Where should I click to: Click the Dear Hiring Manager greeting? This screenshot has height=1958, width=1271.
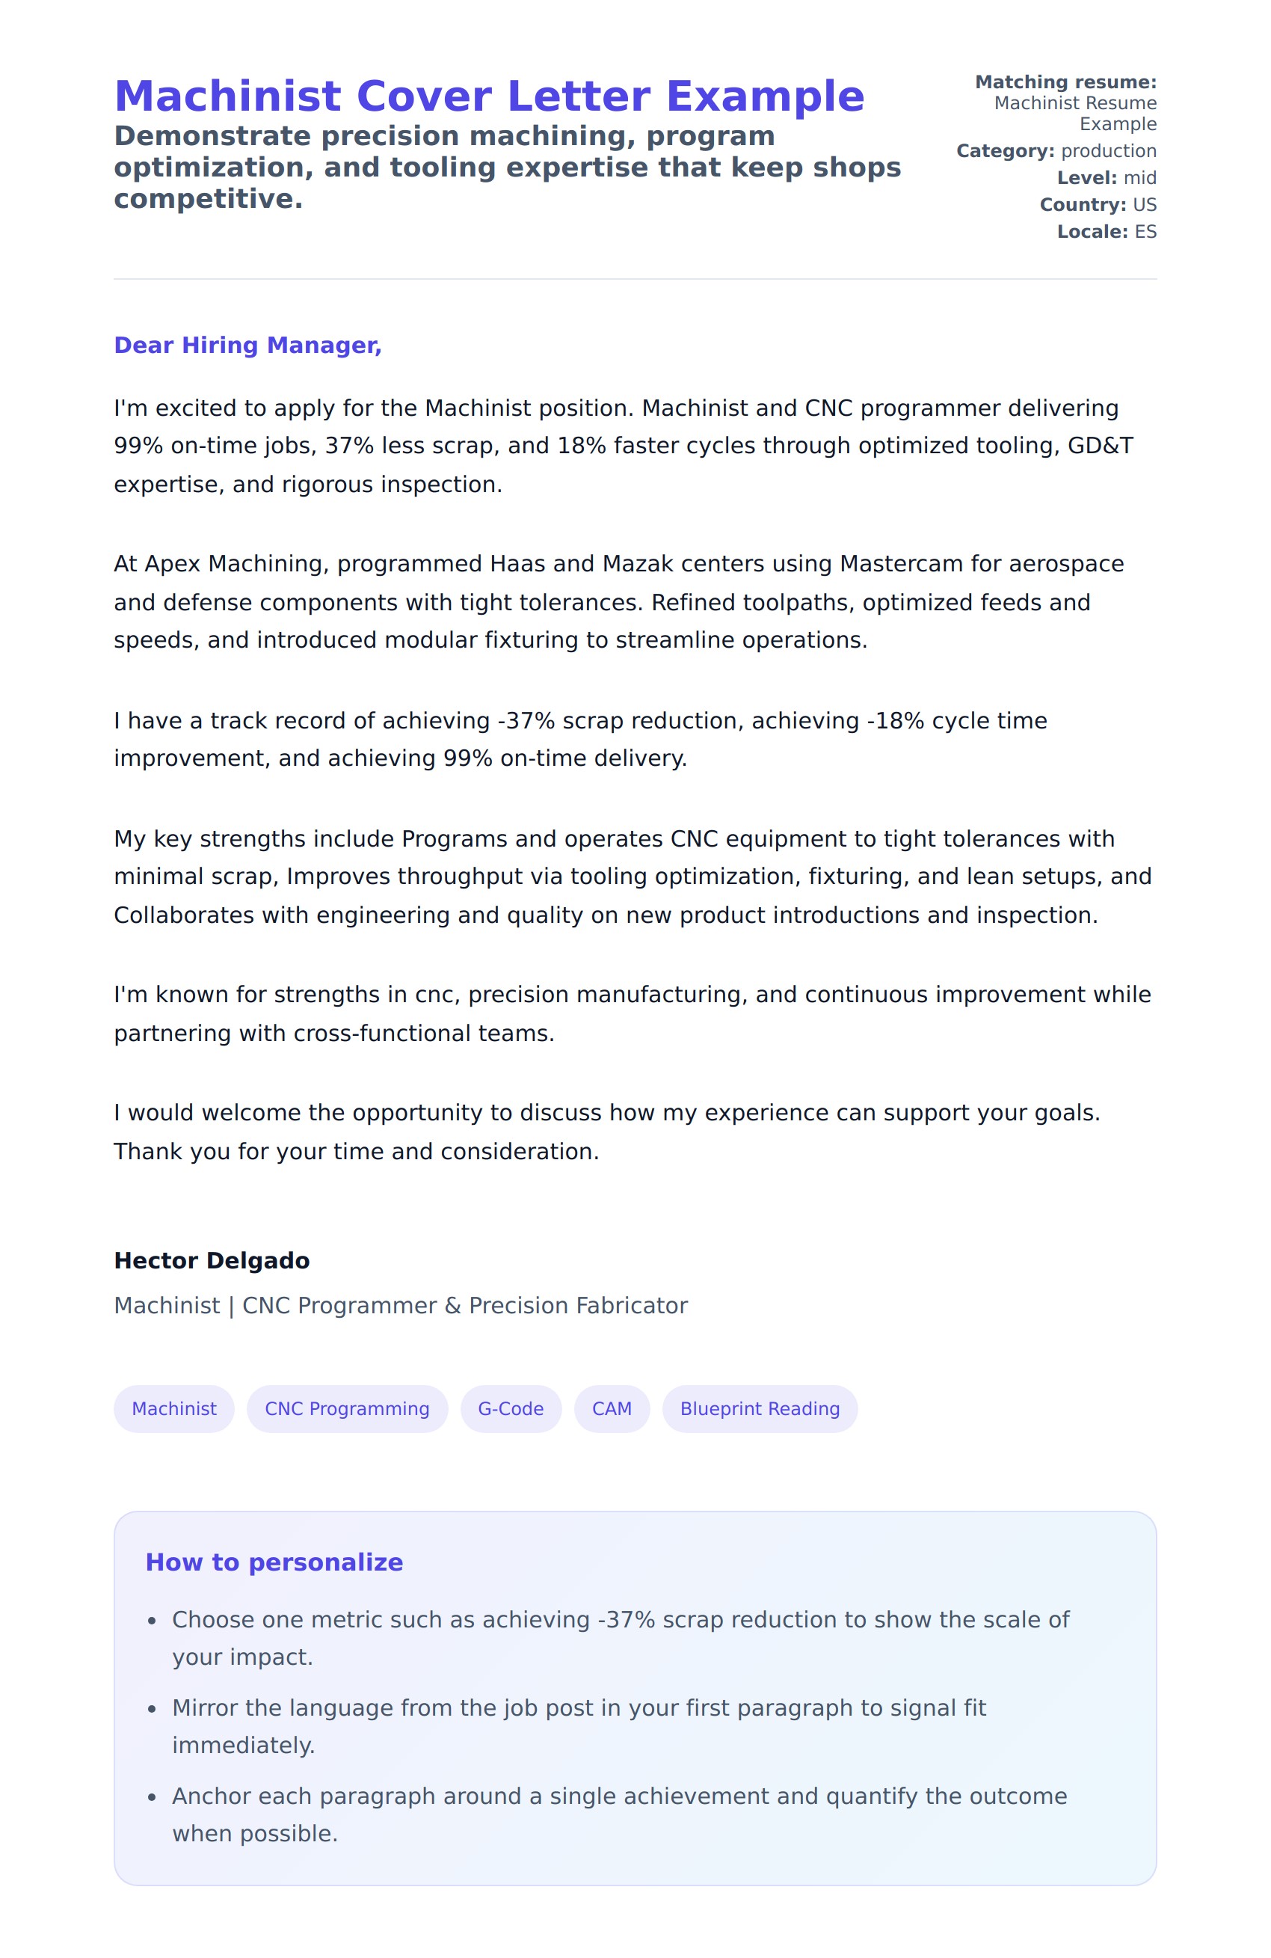(247, 346)
